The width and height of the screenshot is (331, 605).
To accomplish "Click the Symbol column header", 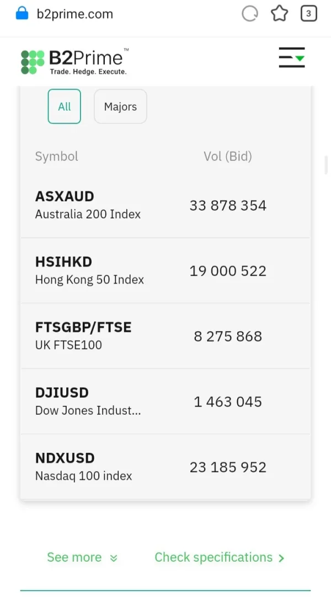I will click(57, 157).
